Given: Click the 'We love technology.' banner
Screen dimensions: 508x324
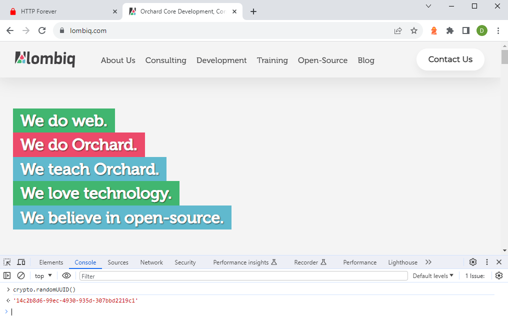Looking at the screenshot, I should pyautogui.click(x=96, y=193).
